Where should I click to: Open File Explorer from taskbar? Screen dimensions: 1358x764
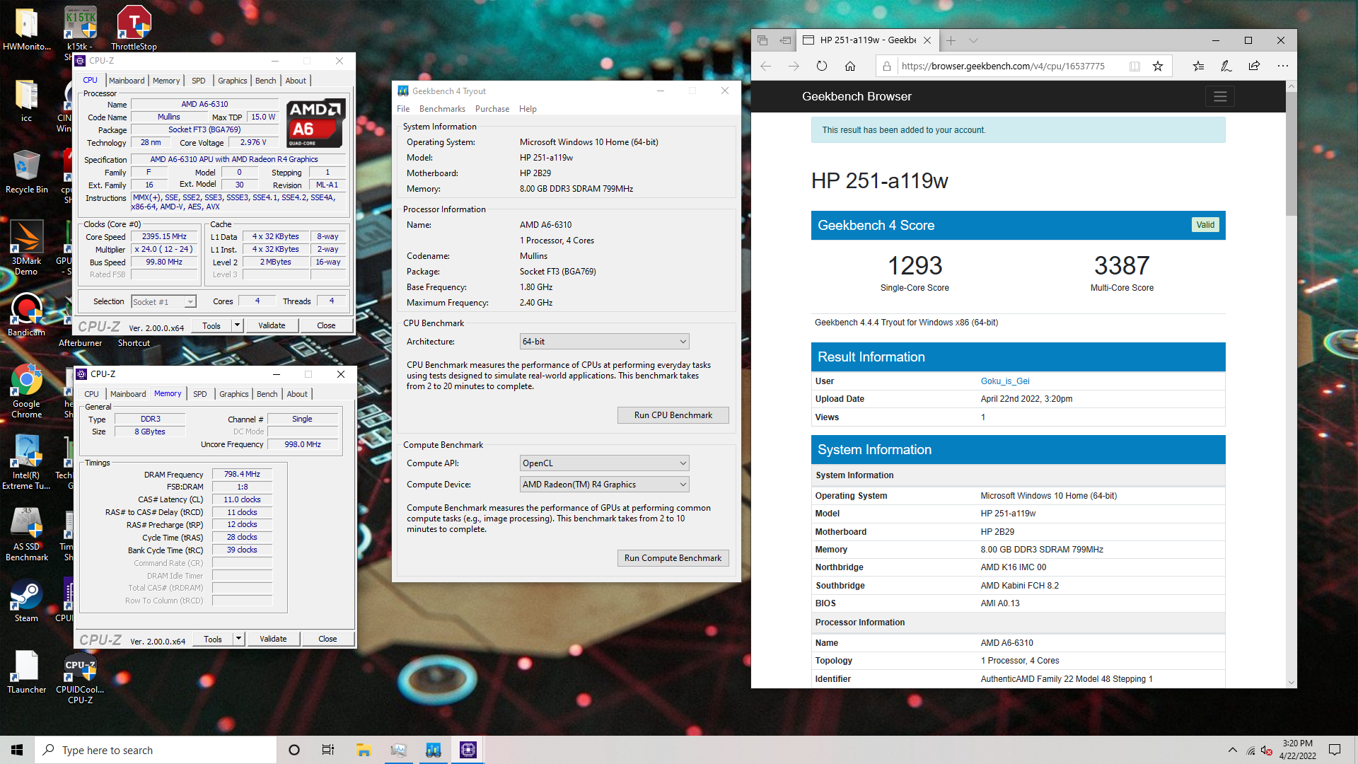pos(364,750)
